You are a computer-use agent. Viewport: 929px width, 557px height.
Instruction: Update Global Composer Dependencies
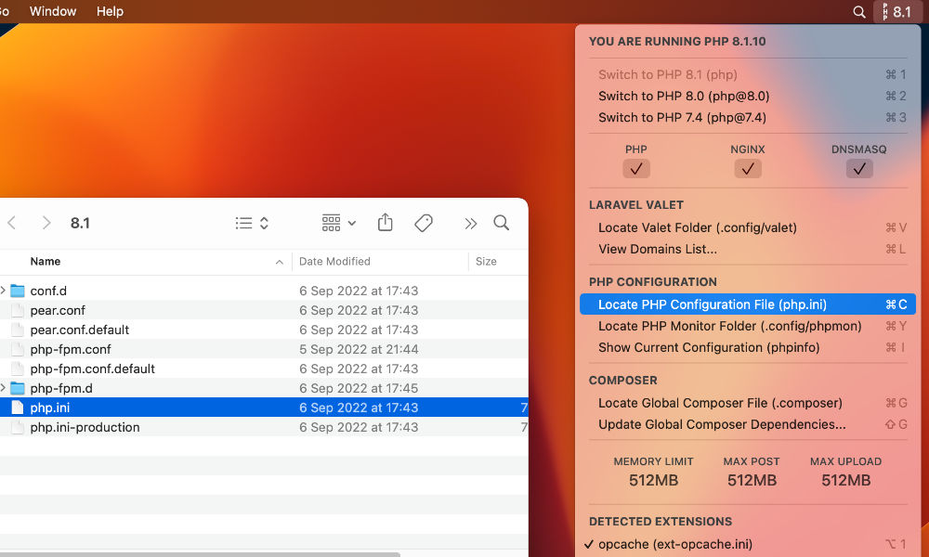click(748, 424)
